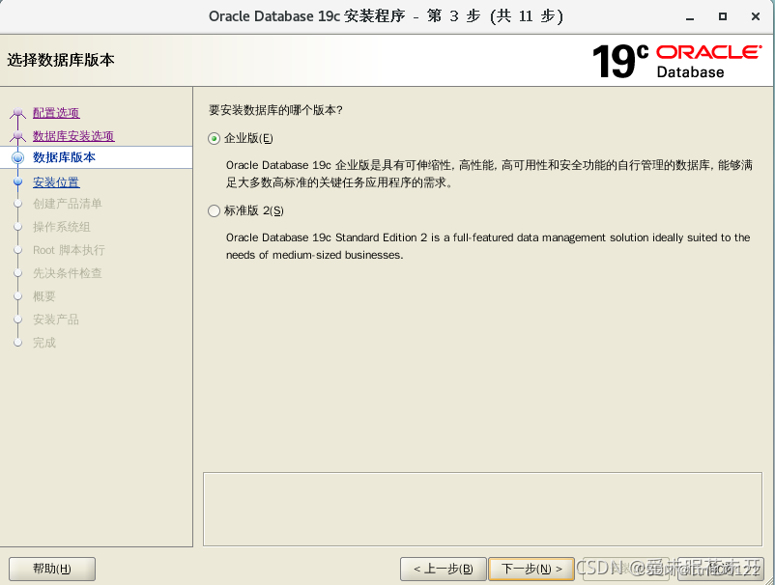Click the 帮助(H) button

[x=52, y=570]
